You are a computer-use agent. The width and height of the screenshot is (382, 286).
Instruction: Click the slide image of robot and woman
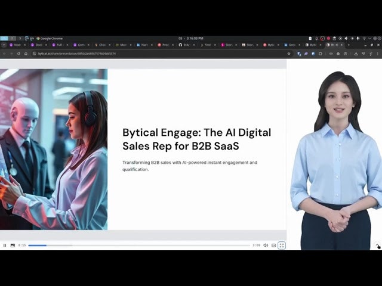(54, 150)
